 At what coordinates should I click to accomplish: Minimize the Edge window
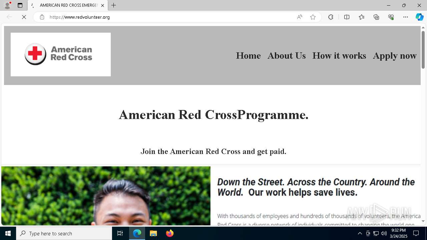tap(388, 5)
